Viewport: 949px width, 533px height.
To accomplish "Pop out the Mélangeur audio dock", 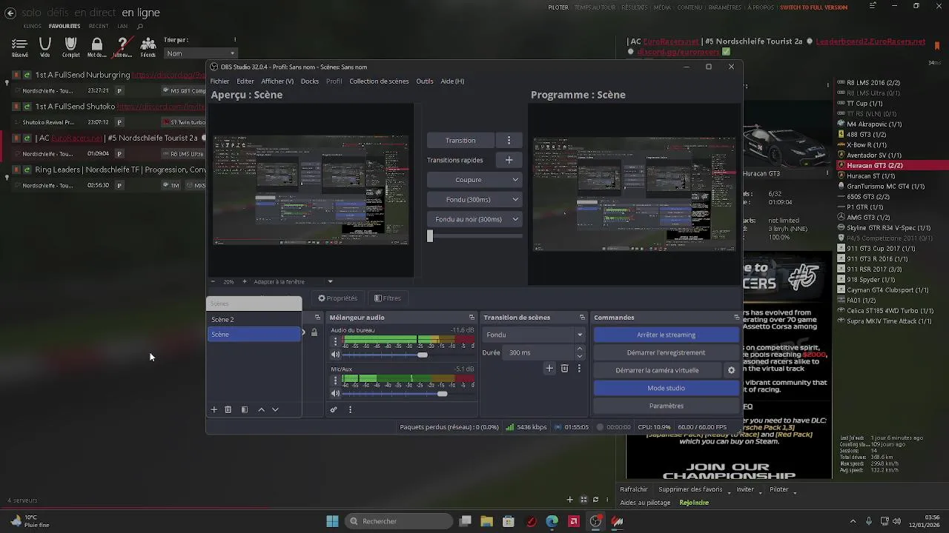I will coord(472,318).
